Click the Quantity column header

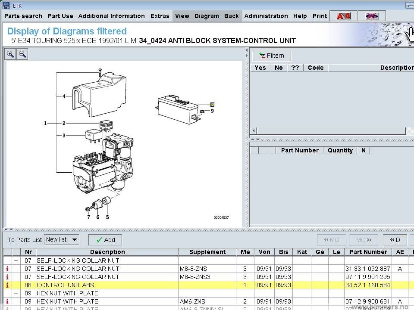[x=340, y=151]
